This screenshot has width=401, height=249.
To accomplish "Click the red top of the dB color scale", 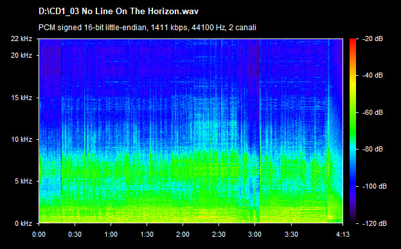I will tap(353, 42).
